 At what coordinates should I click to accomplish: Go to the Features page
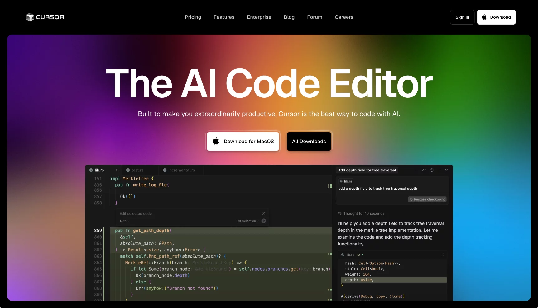click(224, 17)
